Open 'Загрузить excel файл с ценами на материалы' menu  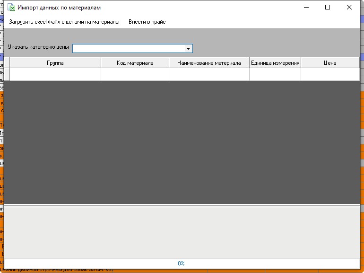64,22
